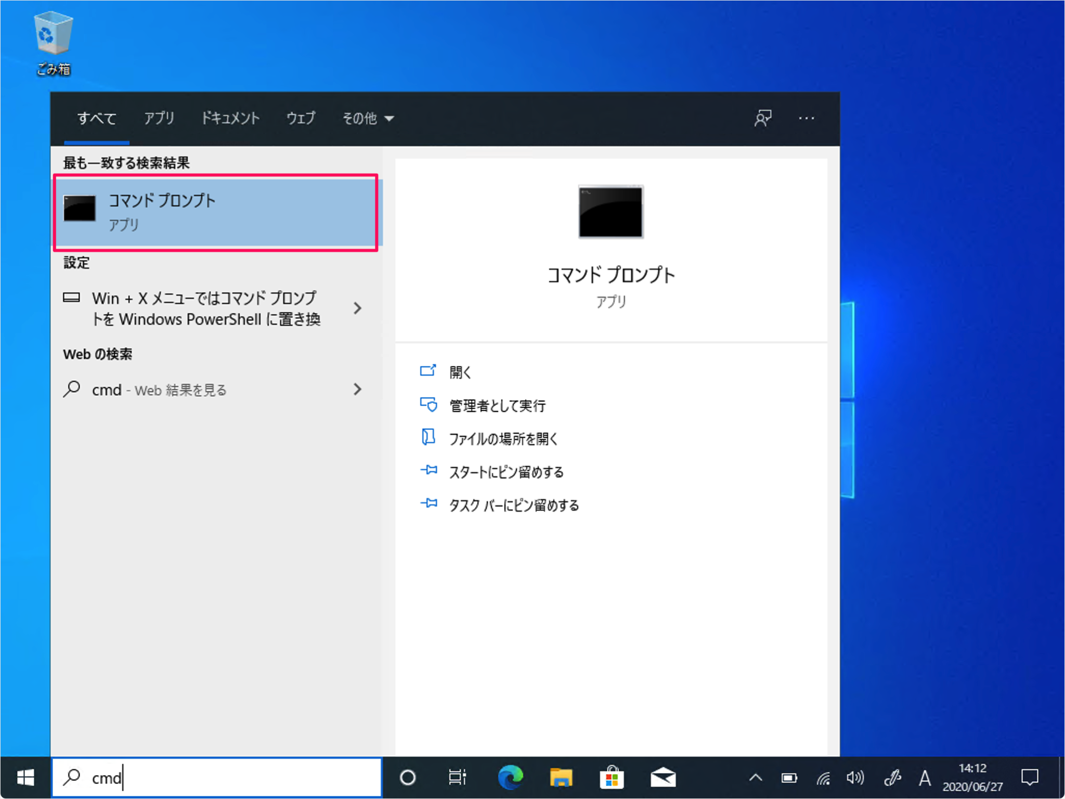Click the Cortana circle icon

408,777
